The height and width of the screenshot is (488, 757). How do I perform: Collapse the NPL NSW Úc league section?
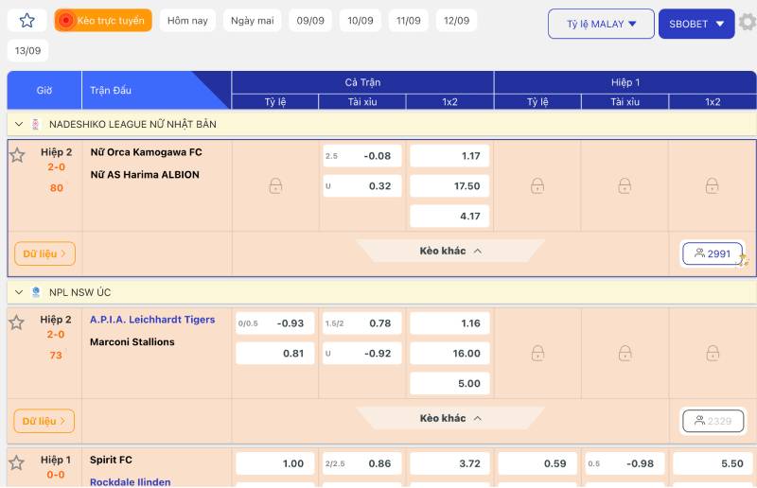[x=18, y=292]
